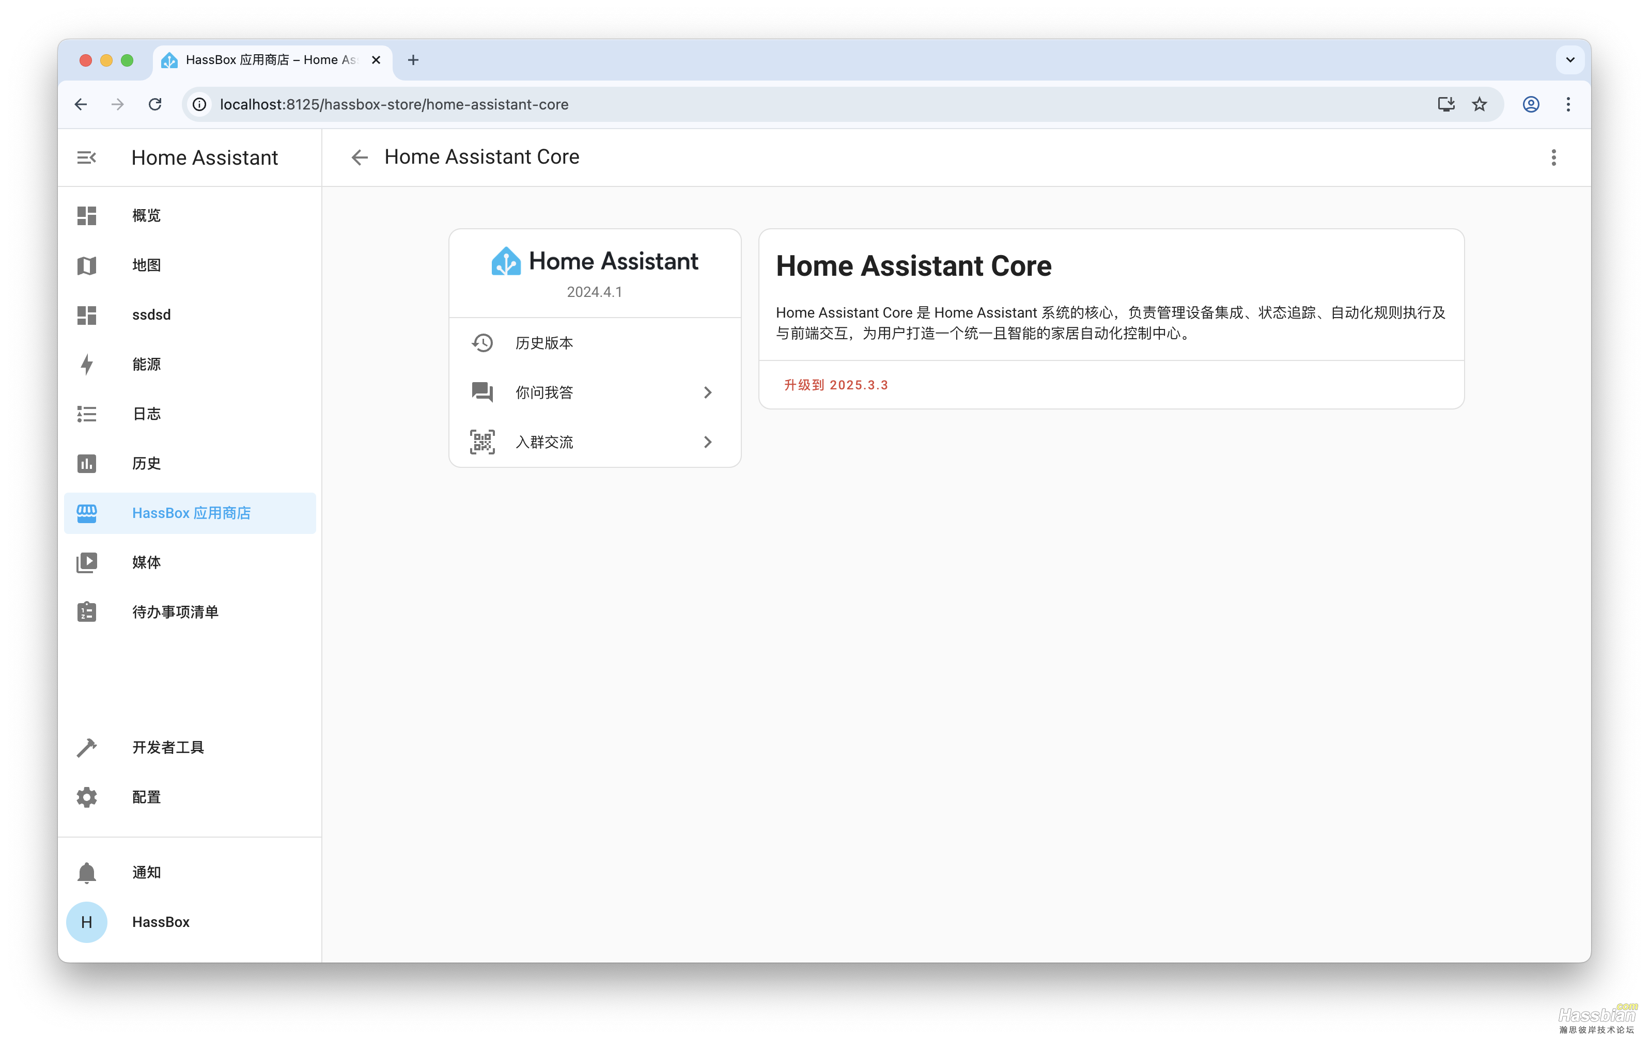Bookmark this page with the star
Screen dimensions: 1649x1039
click(1480, 104)
